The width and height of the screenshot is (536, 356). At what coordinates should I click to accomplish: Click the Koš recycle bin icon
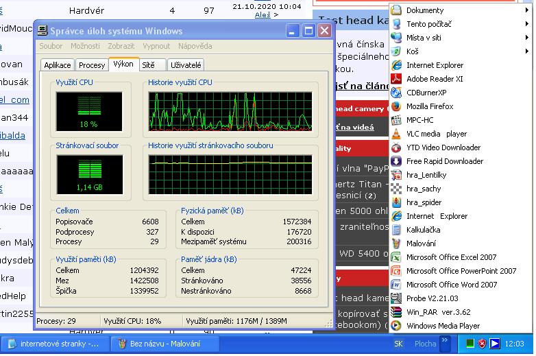pyautogui.click(x=396, y=51)
